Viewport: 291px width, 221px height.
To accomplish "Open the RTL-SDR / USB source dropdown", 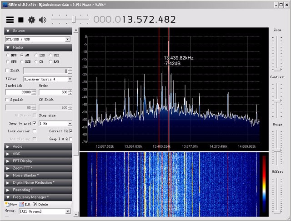I will pos(38,40).
